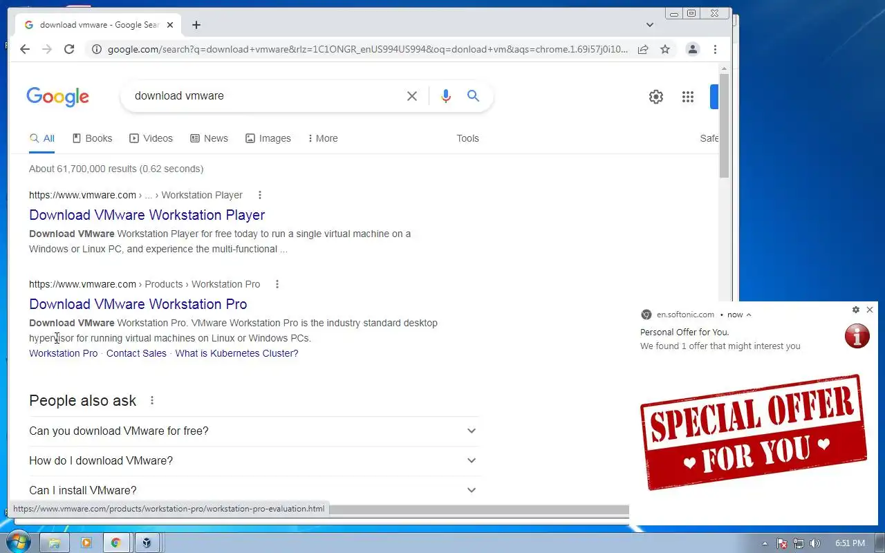Open options for Workstation Pro result
This screenshot has height=553, width=885.
[277, 284]
